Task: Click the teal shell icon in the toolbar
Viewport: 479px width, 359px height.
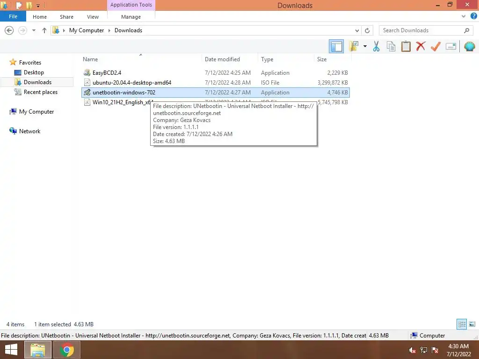Action: click(x=469, y=46)
